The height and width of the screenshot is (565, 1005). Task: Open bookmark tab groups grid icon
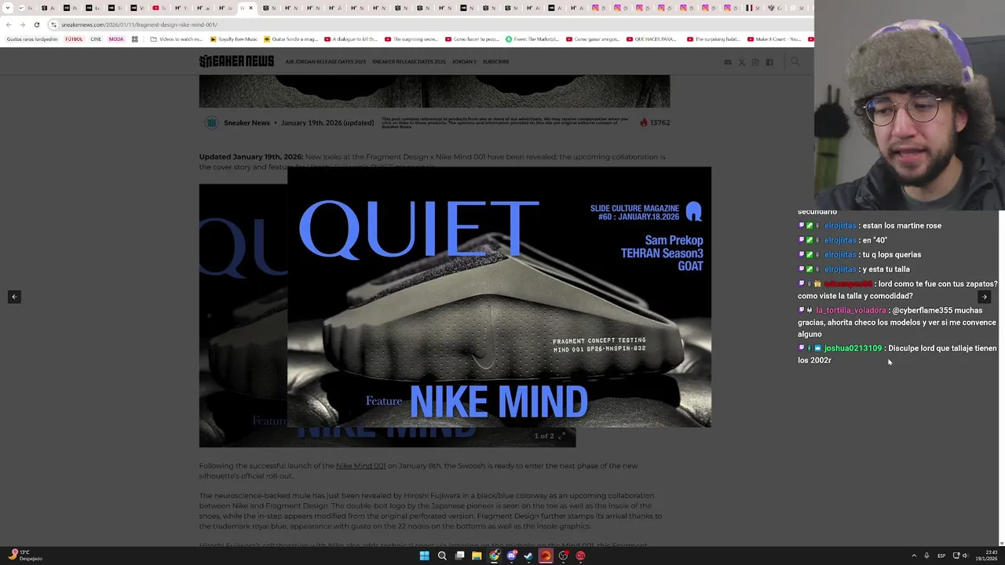coord(134,38)
